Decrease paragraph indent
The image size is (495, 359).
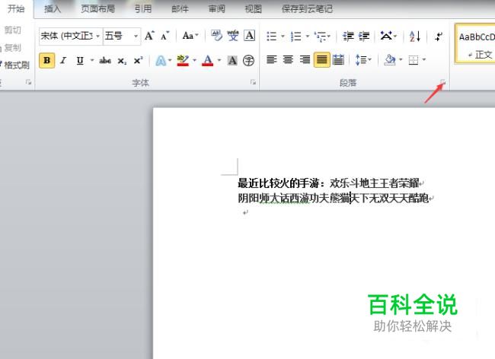click(348, 37)
